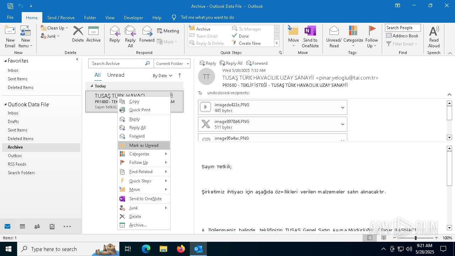Screen dimensions: 455x256
Task: Open the Address Book
Action: pyautogui.click(x=402, y=36)
